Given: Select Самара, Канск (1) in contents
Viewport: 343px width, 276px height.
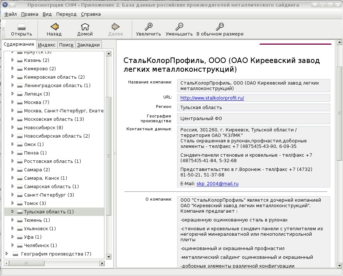Looking at the screenshot, I should [46, 178].
